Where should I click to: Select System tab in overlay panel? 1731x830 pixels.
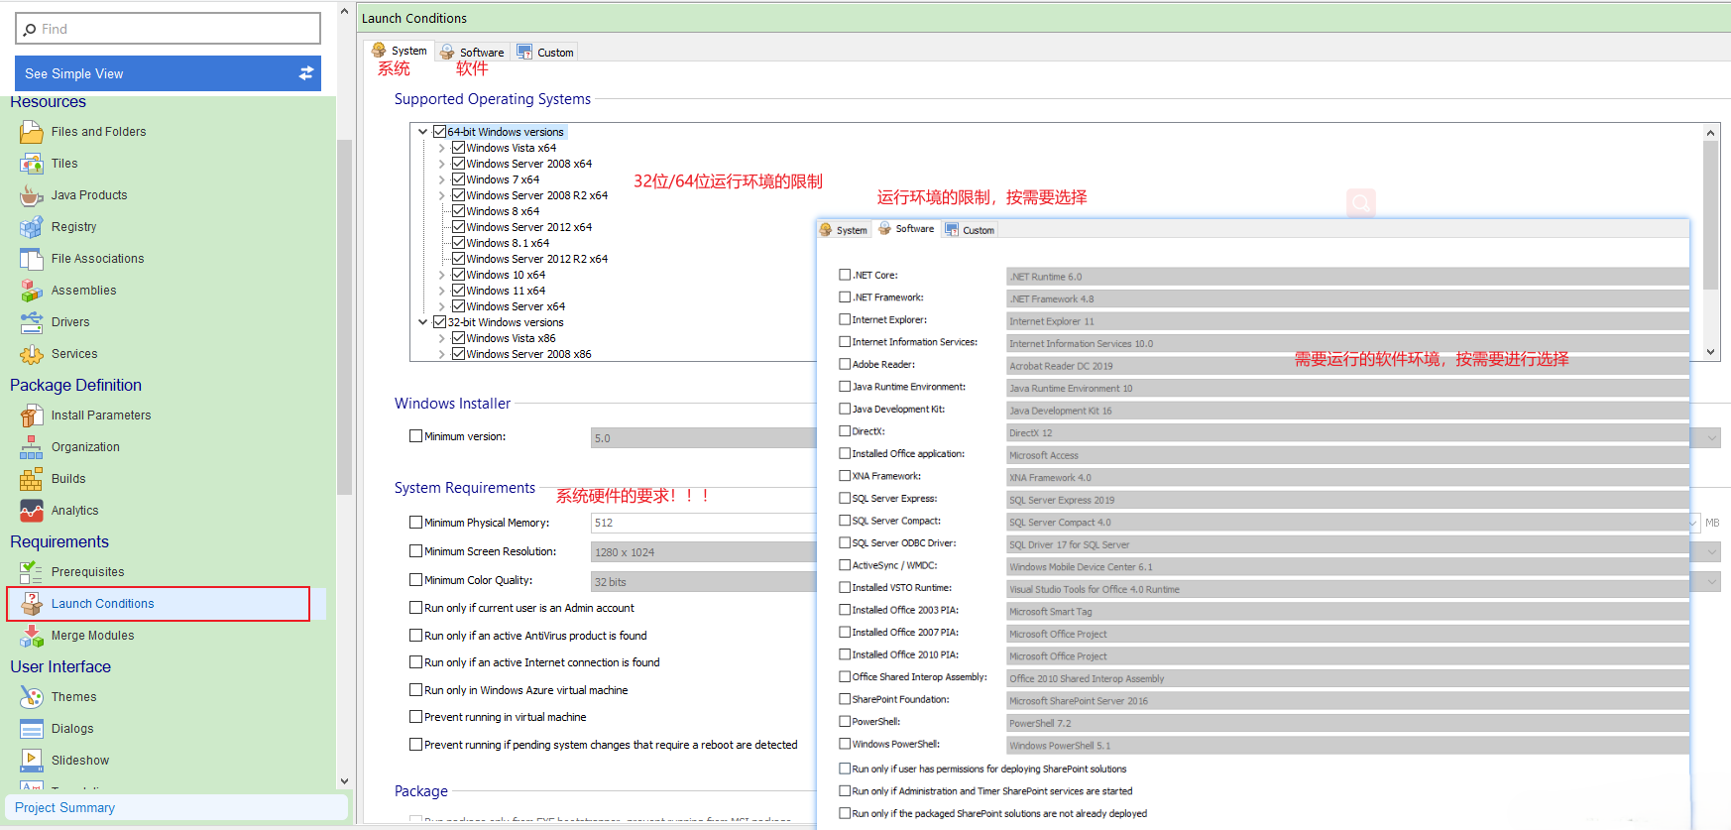click(844, 230)
